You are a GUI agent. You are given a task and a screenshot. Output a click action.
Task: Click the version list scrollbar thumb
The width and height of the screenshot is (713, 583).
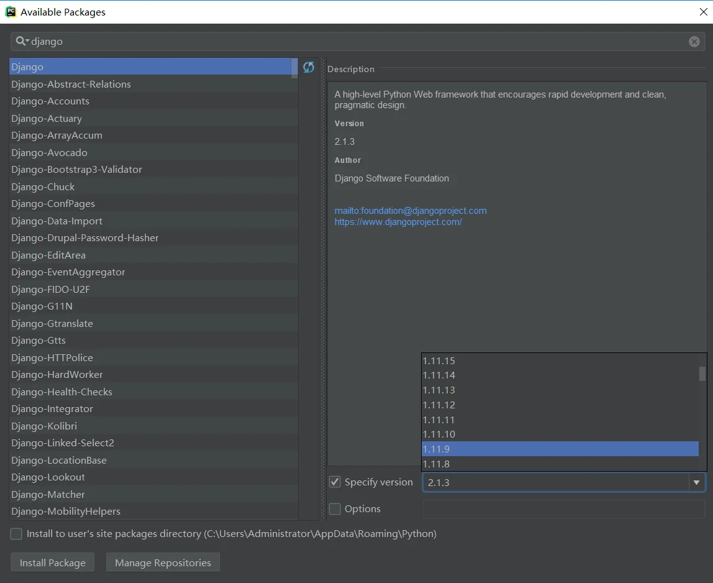pos(702,374)
